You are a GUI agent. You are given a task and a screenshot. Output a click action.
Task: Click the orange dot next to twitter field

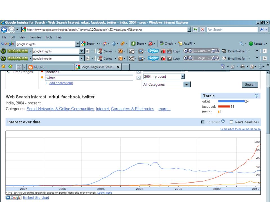[42, 77]
